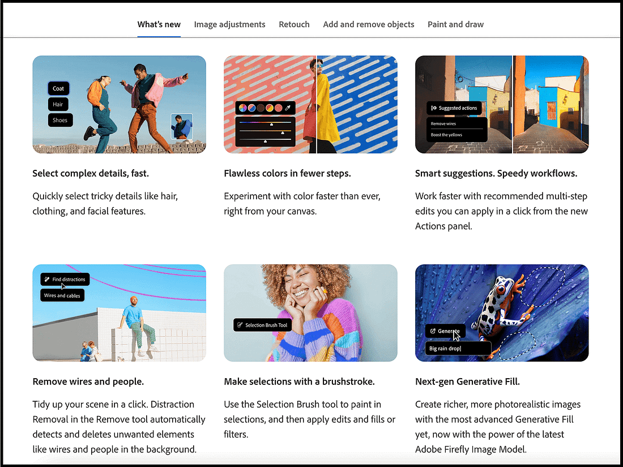The width and height of the screenshot is (623, 467).
Task: Click the gray-to-white lightness slider handle
Action: [266, 142]
